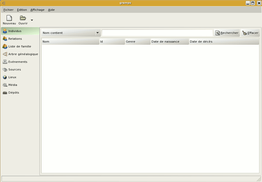The width and height of the screenshot is (262, 182).
Task: Click the Effacer button
Action: click(x=250, y=33)
